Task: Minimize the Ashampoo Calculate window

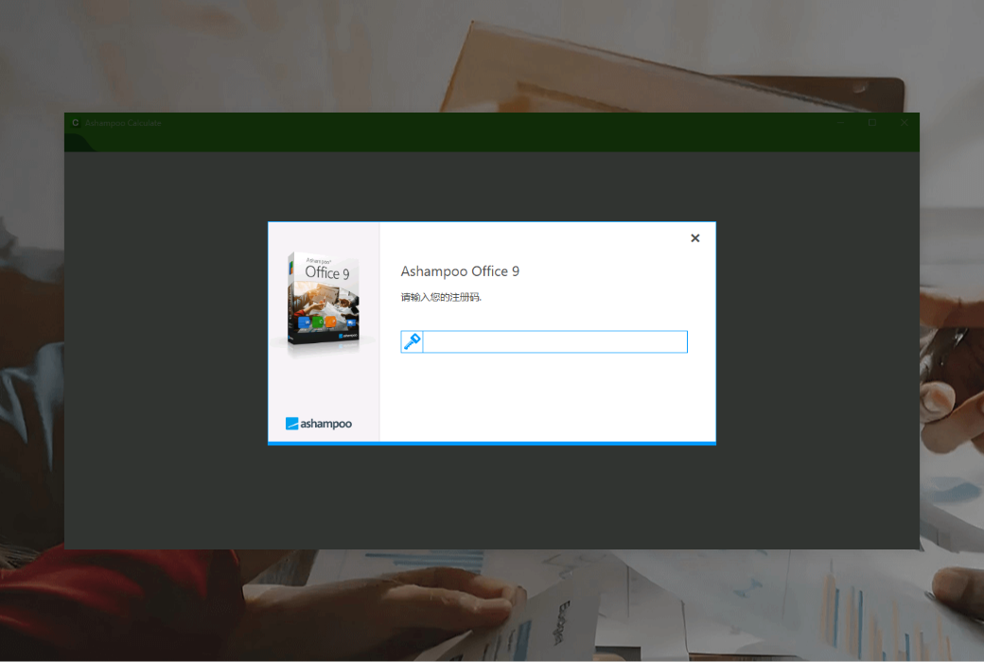Action: tap(840, 122)
